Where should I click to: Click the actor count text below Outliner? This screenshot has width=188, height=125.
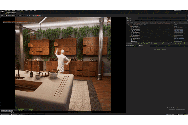(129, 43)
